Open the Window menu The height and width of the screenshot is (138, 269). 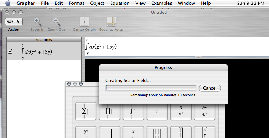click(x=186, y=3)
